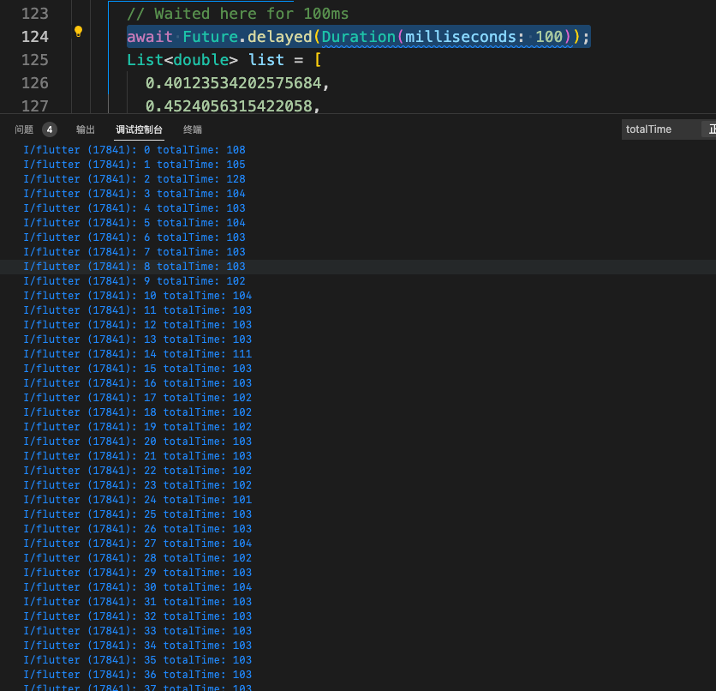Switch to the 终端 tab
Screen dimensions: 716x691
point(191,129)
